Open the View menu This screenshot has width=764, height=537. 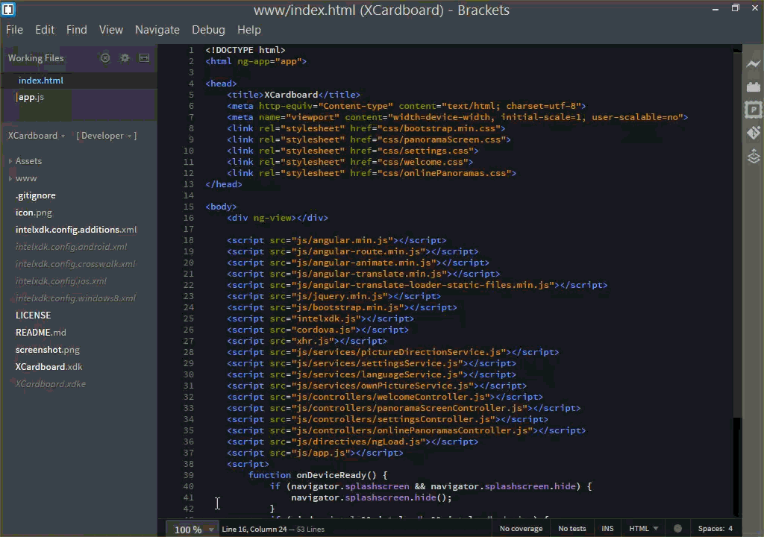[x=111, y=30]
